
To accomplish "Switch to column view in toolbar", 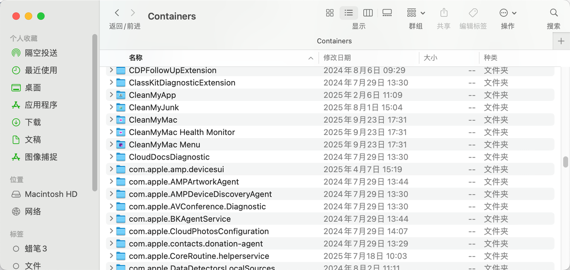I will click(368, 13).
